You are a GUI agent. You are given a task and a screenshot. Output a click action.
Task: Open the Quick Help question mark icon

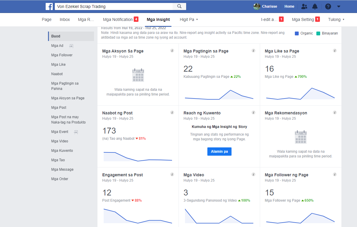(328, 6)
